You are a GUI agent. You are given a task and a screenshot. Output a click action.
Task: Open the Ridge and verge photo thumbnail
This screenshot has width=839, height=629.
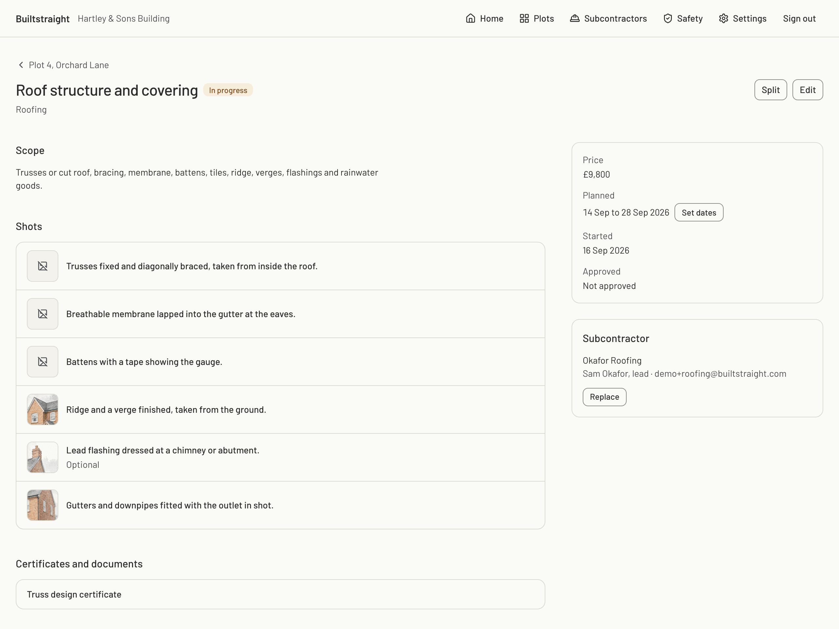(43, 410)
